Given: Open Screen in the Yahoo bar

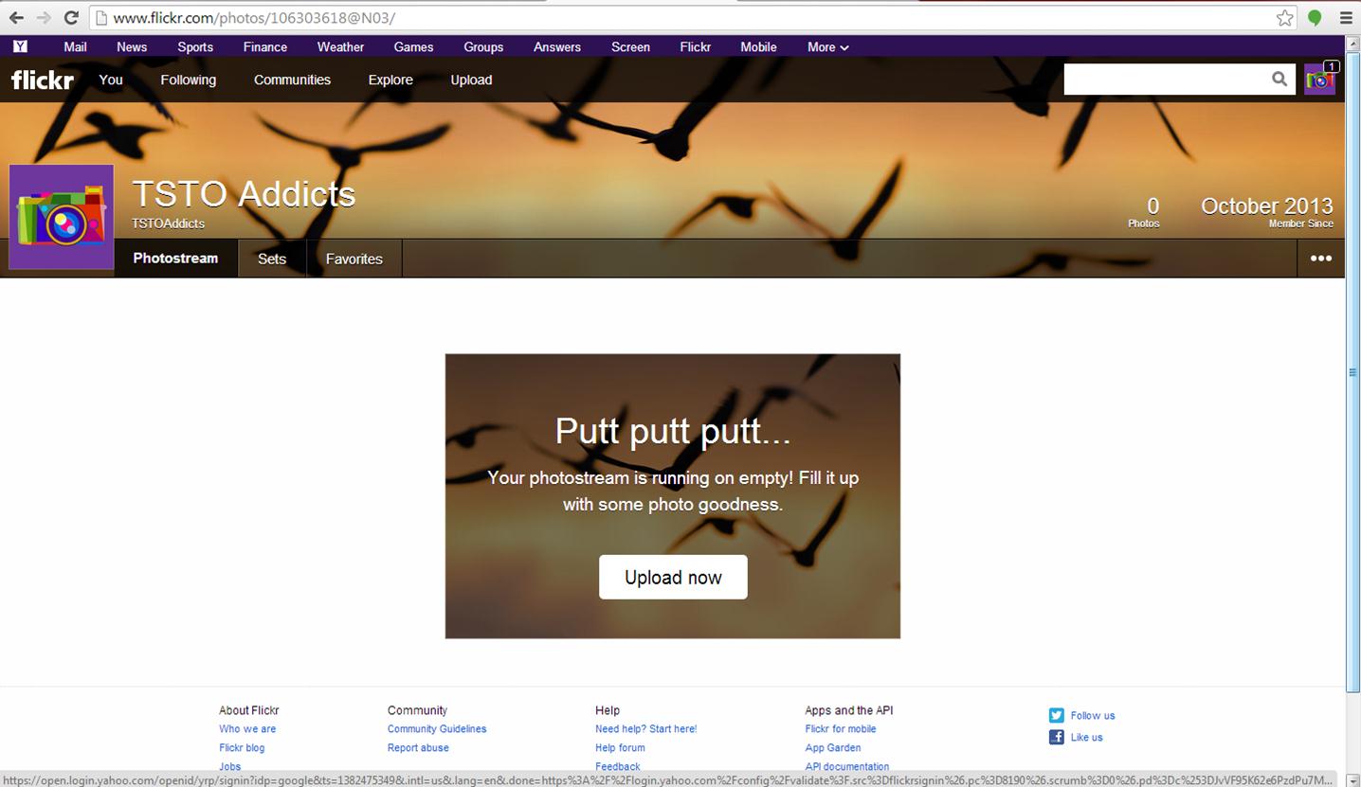Looking at the screenshot, I should 630,47.
